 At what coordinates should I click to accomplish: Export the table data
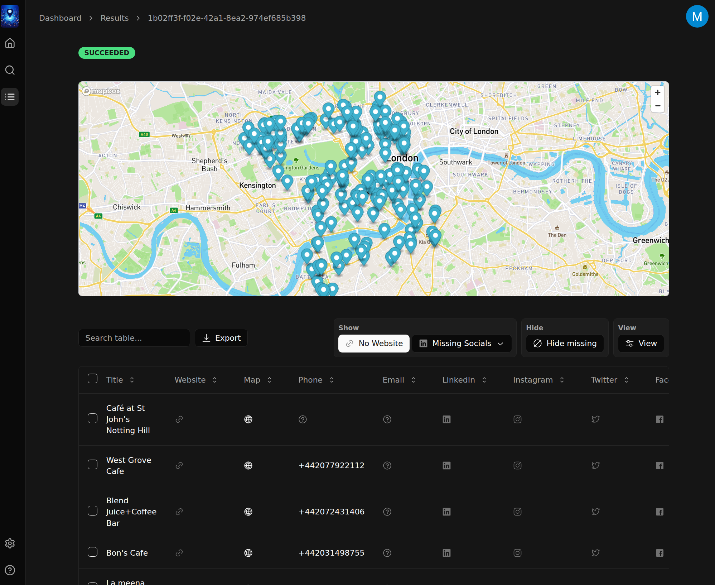(x=221, y=338)
